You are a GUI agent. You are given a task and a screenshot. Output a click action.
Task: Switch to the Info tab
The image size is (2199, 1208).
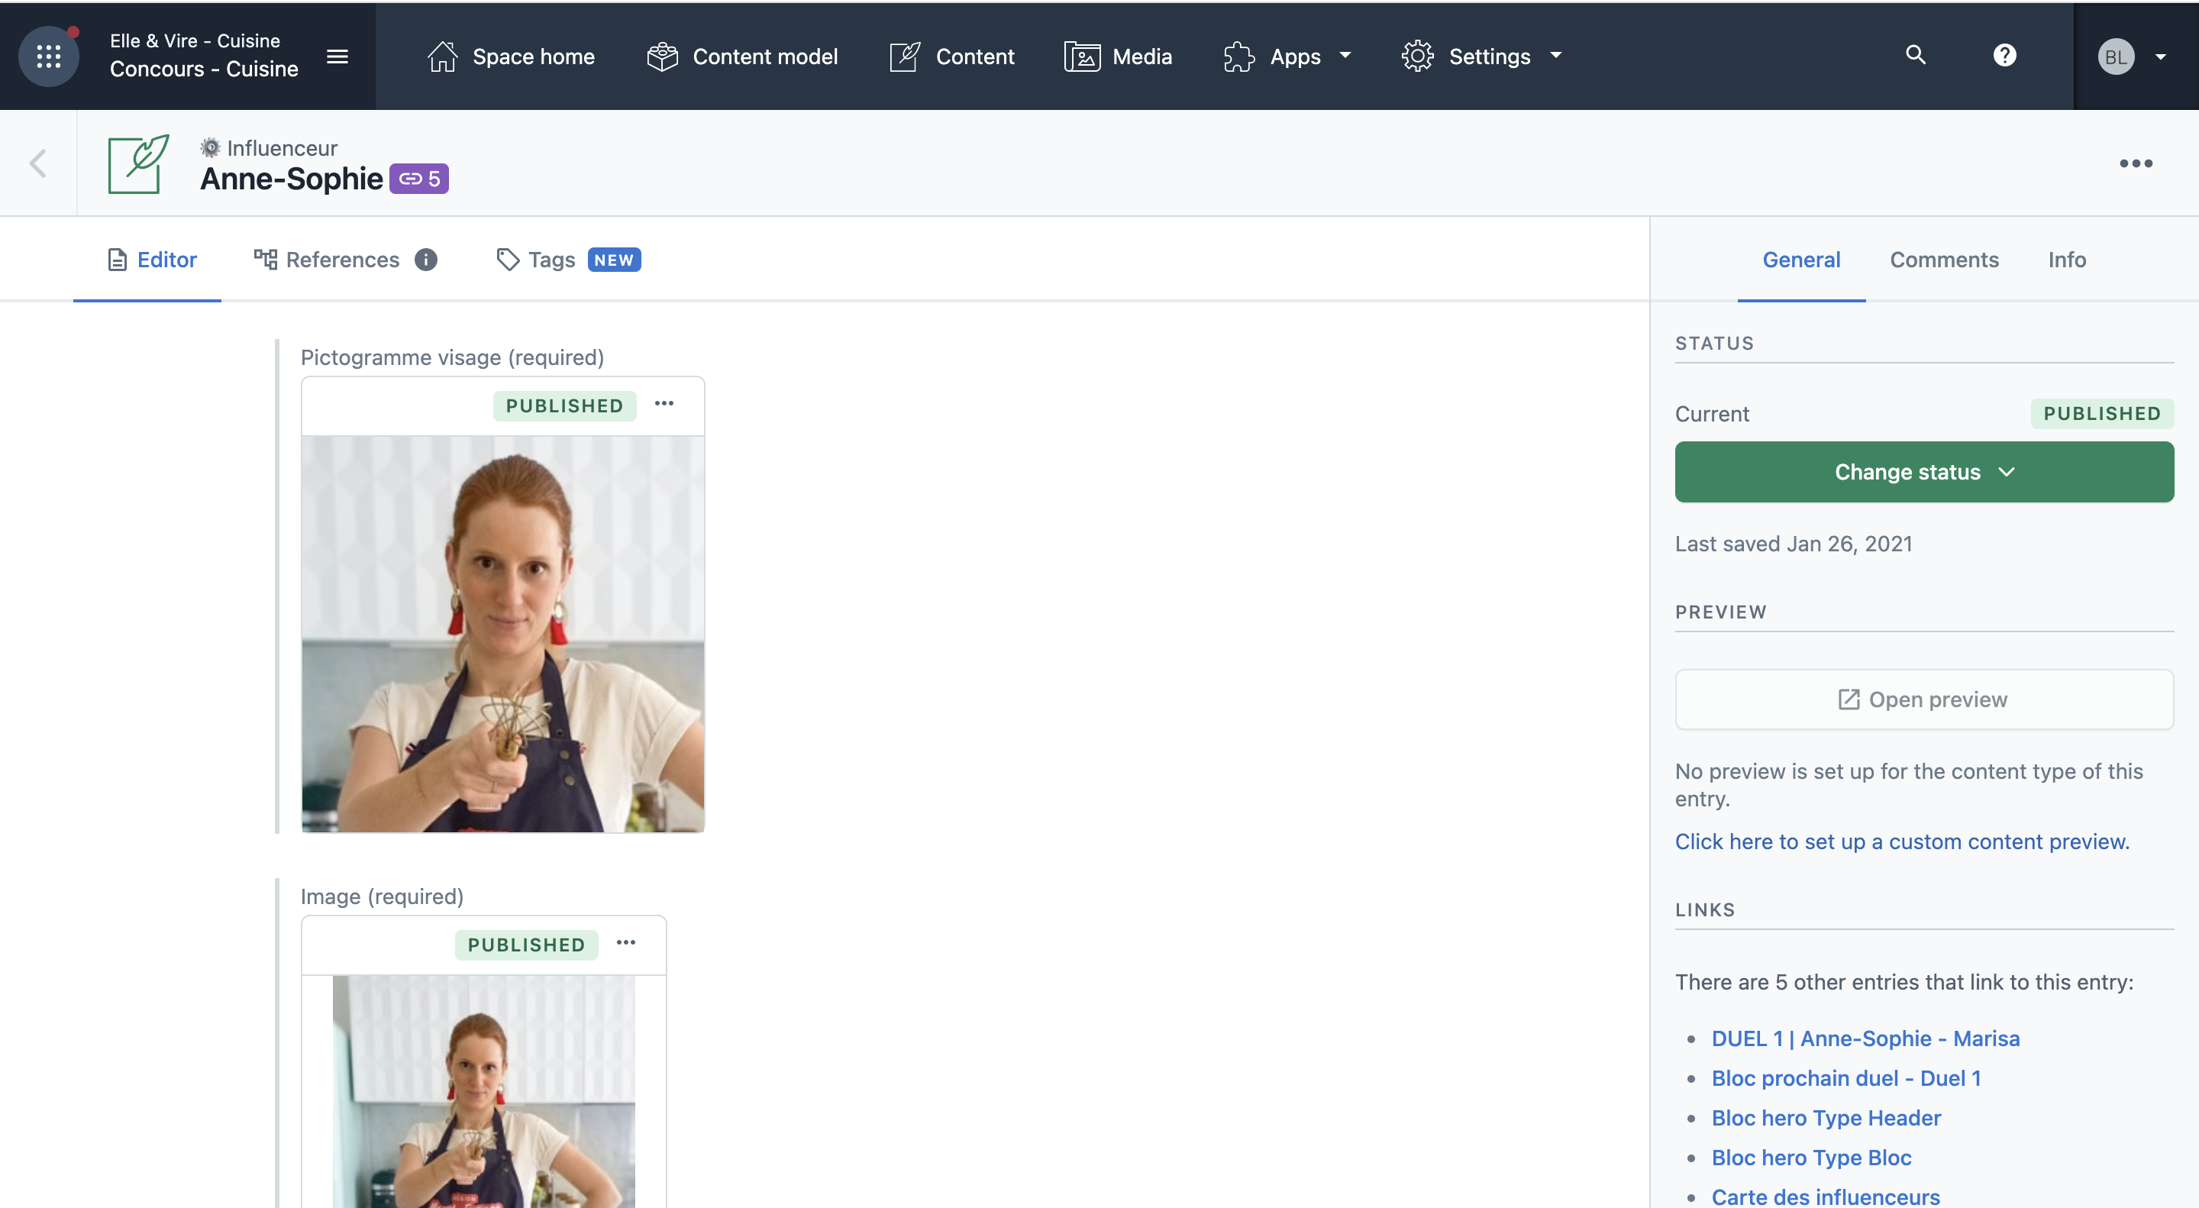point(2067,257)
